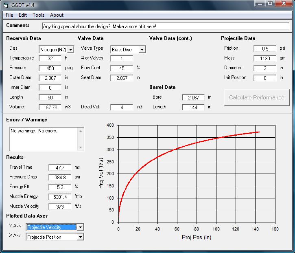The image size is (295, 253).
Task: Click the Comments text field
Action: (x=165, y=26)
